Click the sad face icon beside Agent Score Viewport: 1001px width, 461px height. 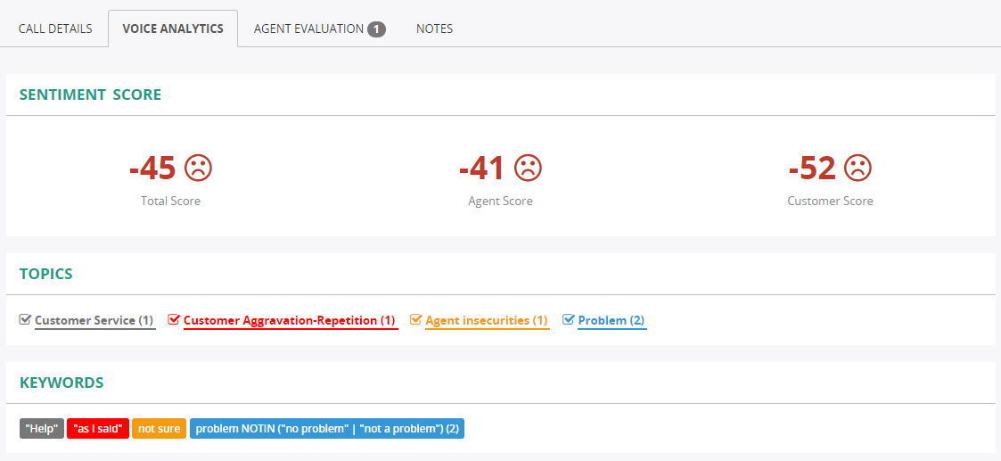[528, 168]
